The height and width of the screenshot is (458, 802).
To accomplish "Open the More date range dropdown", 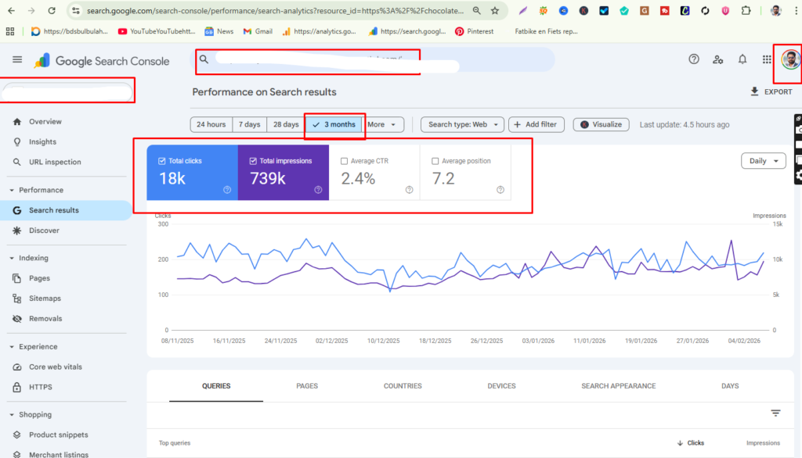I will click(x=383, y=124).
